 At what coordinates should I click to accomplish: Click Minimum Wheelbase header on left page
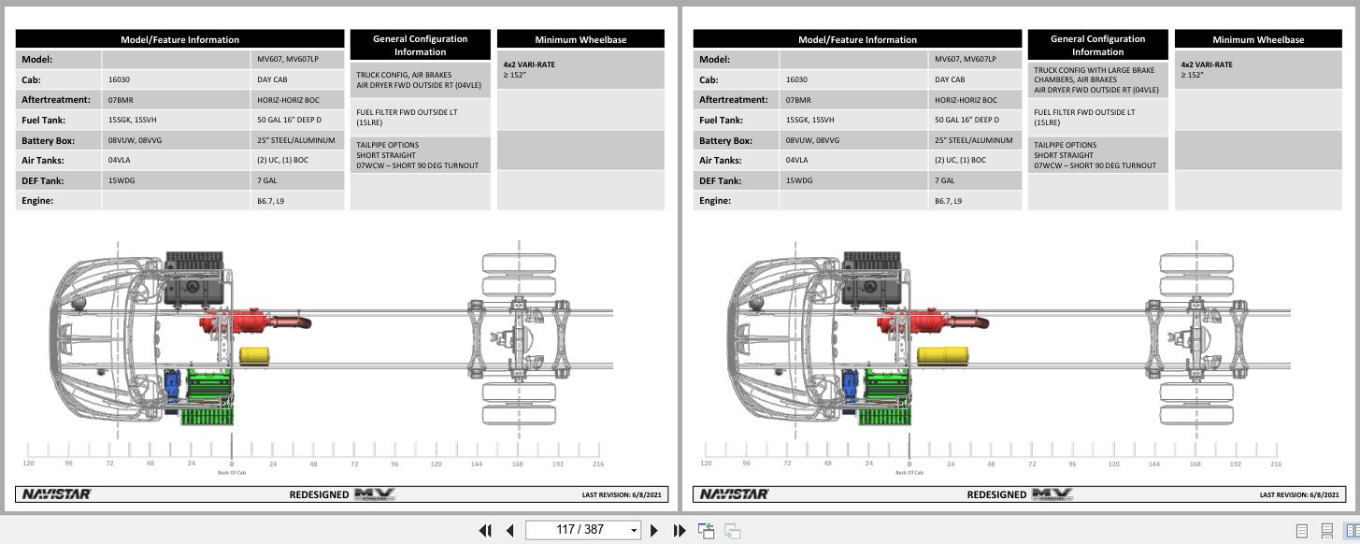(x=580, y=39)
